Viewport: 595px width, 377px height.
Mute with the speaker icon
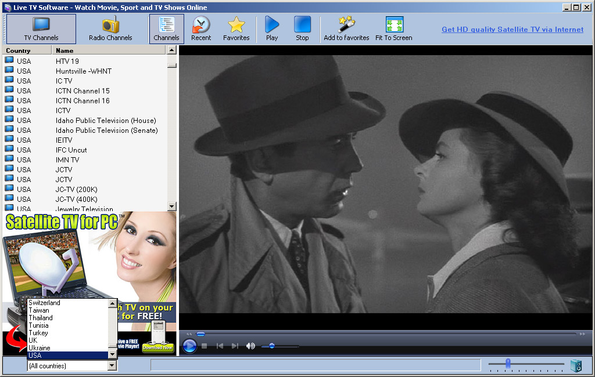250,346
